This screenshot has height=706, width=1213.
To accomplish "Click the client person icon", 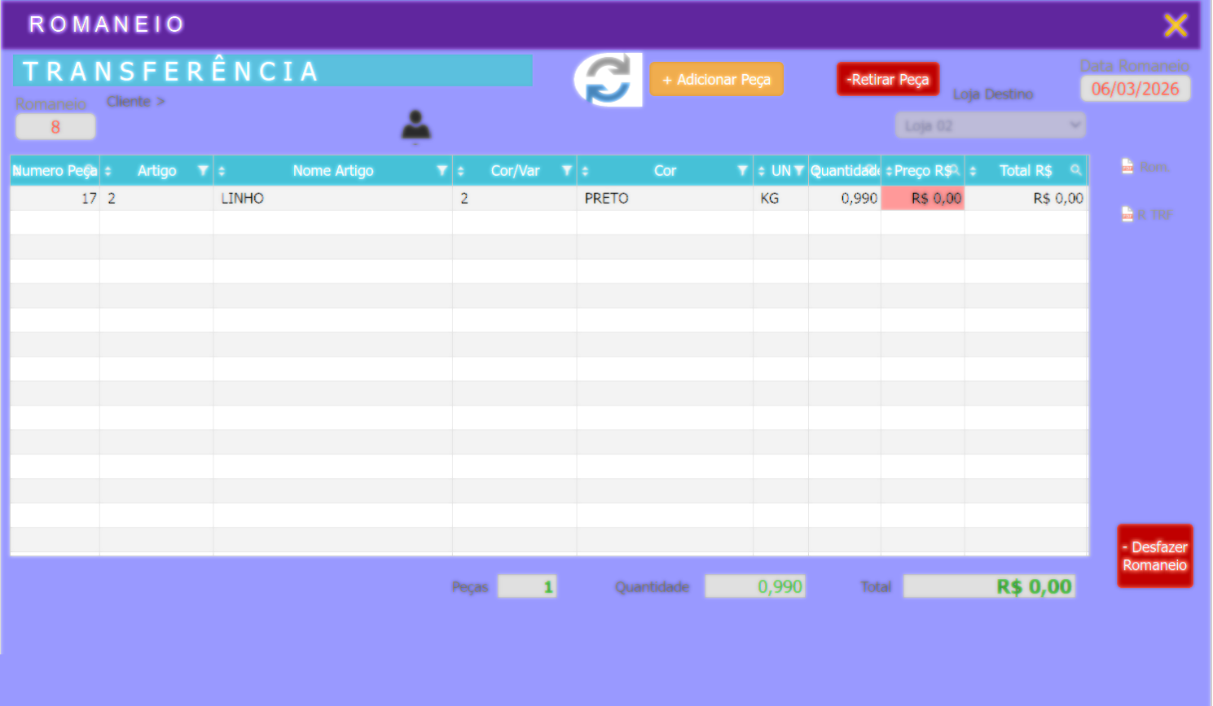I will (415, 125).
